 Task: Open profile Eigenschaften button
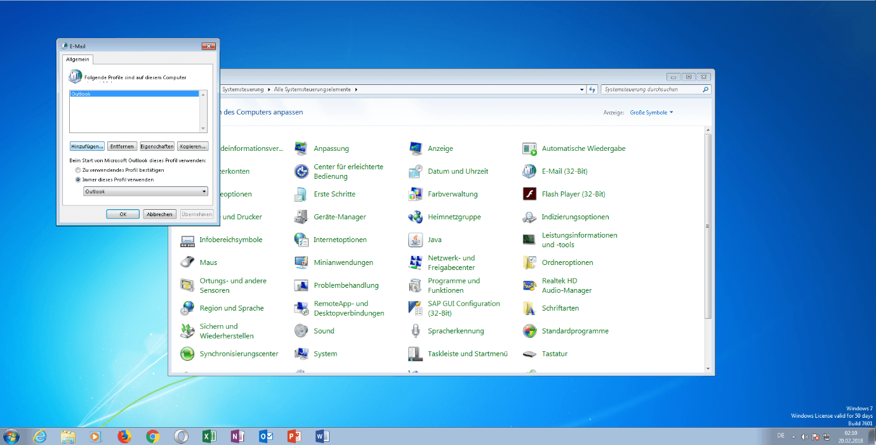click(x=157, y=146)
